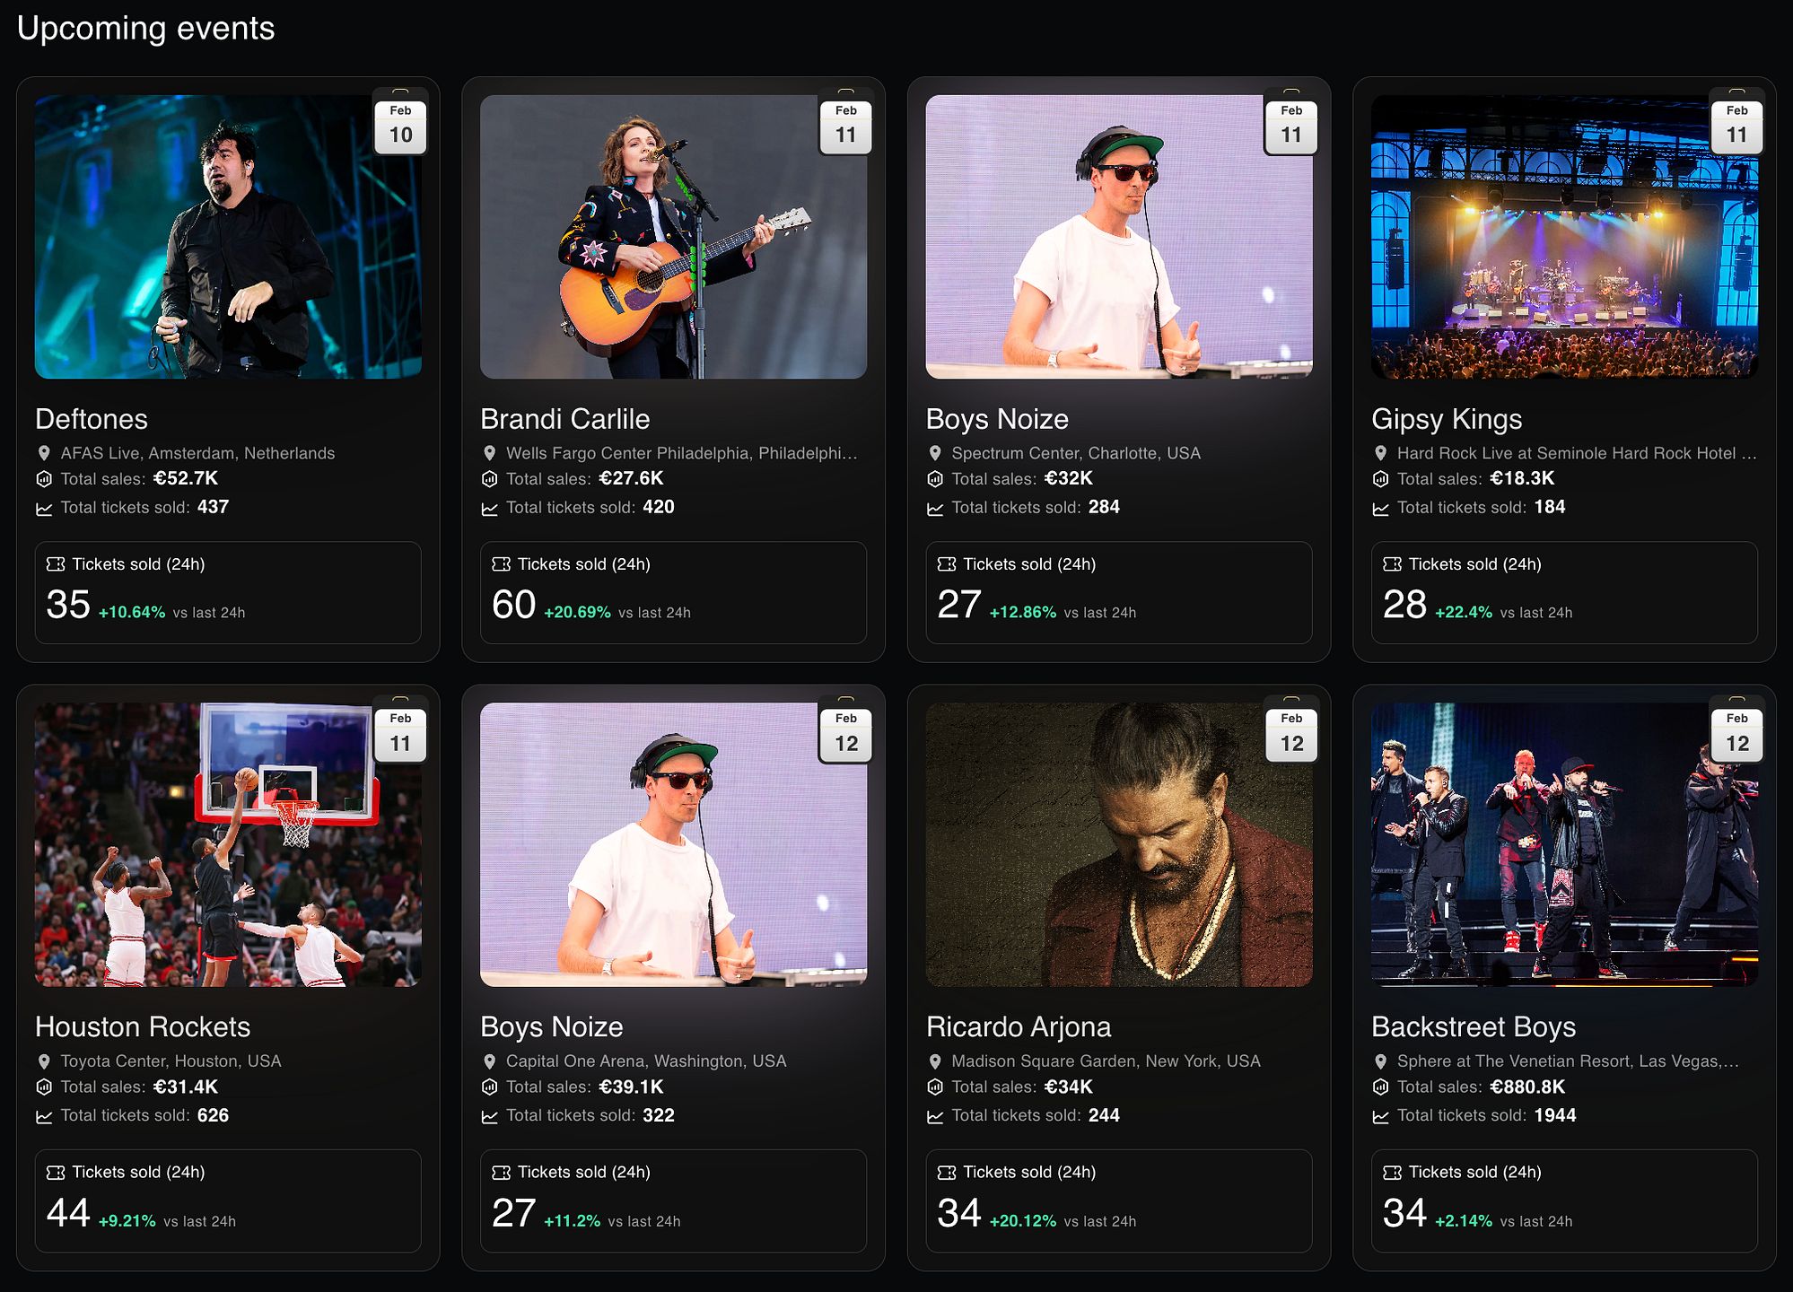The width and height of the screenshot is (1793, 1292).
Task: Click the ticket icon in Backstreet Boys 24h box
Action: pyautogui.click(x=1392, y=1173)
